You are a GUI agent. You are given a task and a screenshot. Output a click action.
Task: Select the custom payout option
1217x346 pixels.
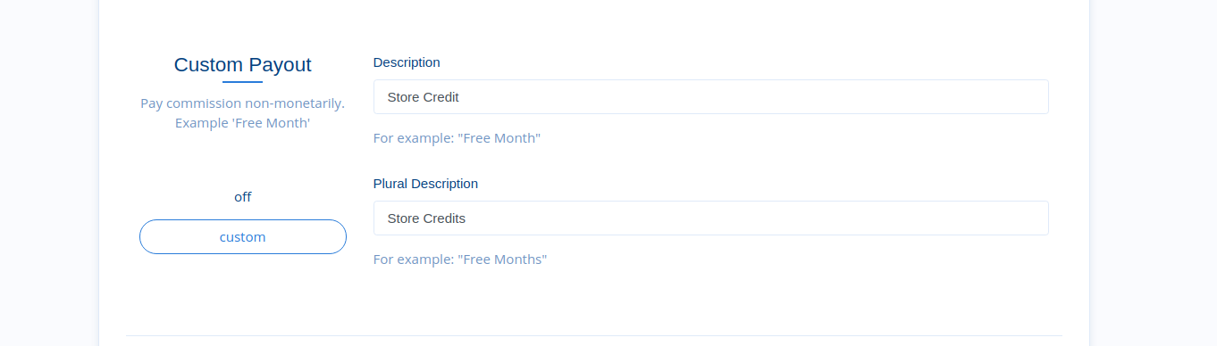242,237
